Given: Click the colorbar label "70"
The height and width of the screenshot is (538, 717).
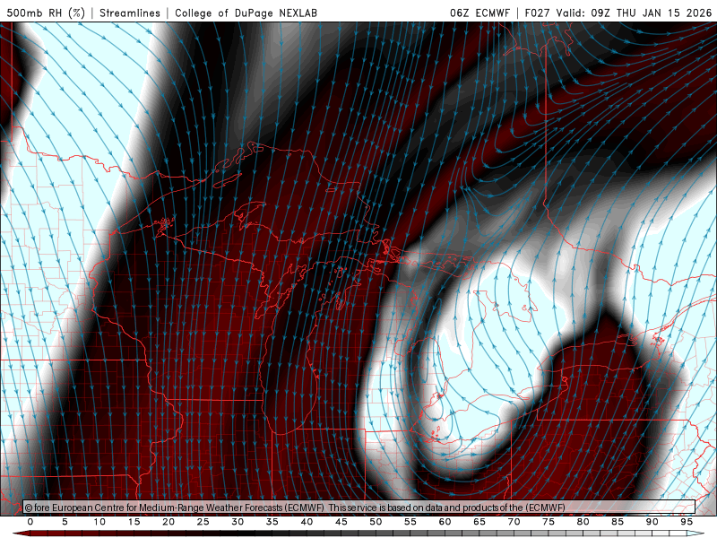Looking at the screenshot, I should coord(514,522).
